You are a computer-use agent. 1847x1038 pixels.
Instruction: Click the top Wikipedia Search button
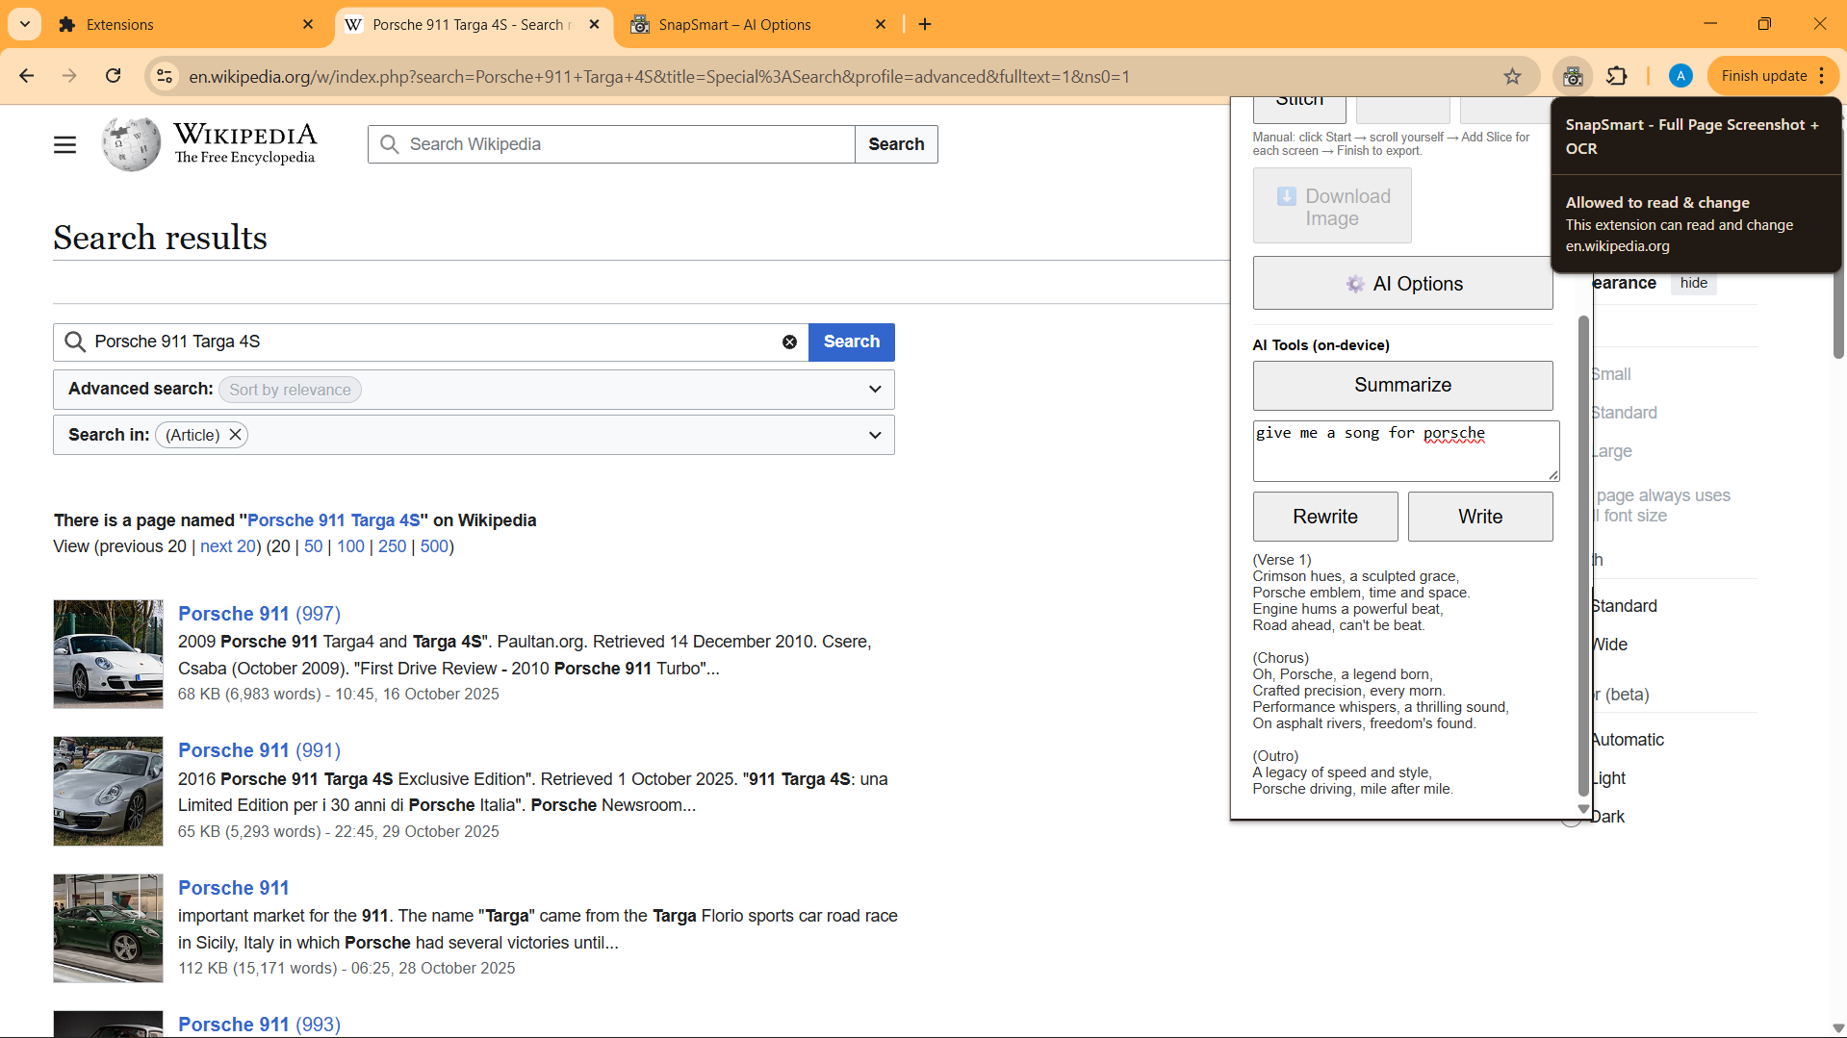(896, 144)
